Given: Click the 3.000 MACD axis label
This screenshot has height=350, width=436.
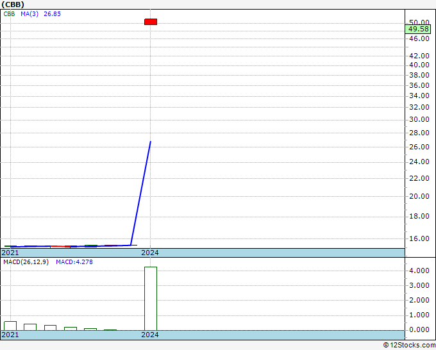Looking at the screenshot, I should (419, 285).
